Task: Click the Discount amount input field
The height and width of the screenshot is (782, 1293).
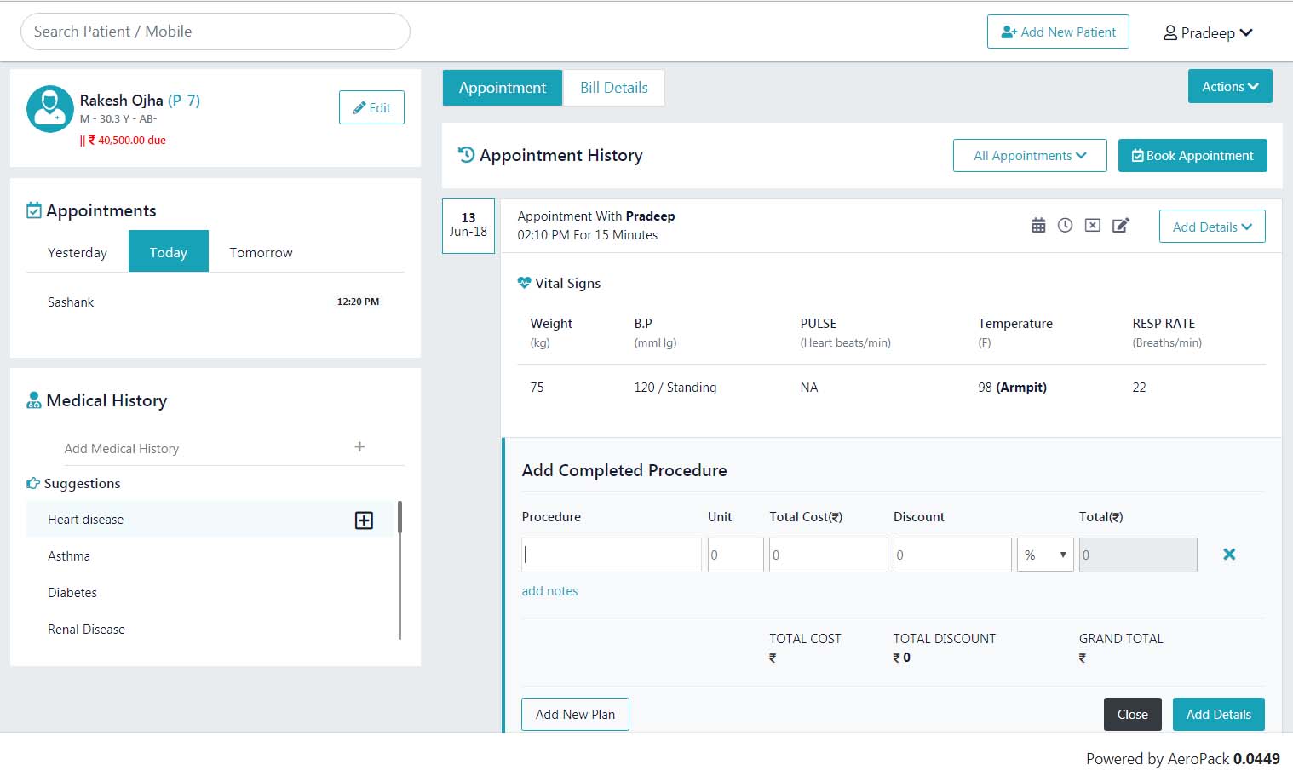Action: (952, 555)
